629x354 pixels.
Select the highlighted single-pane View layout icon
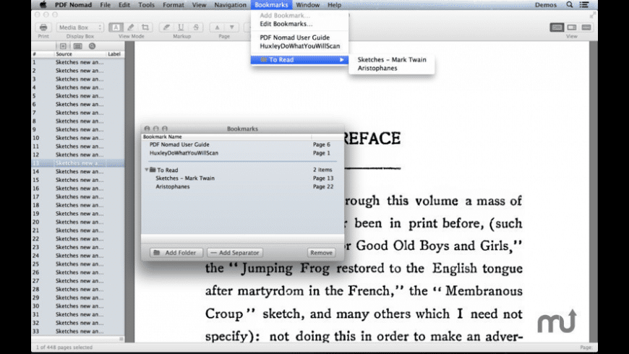pyautogui.click(x=557, y=27)
